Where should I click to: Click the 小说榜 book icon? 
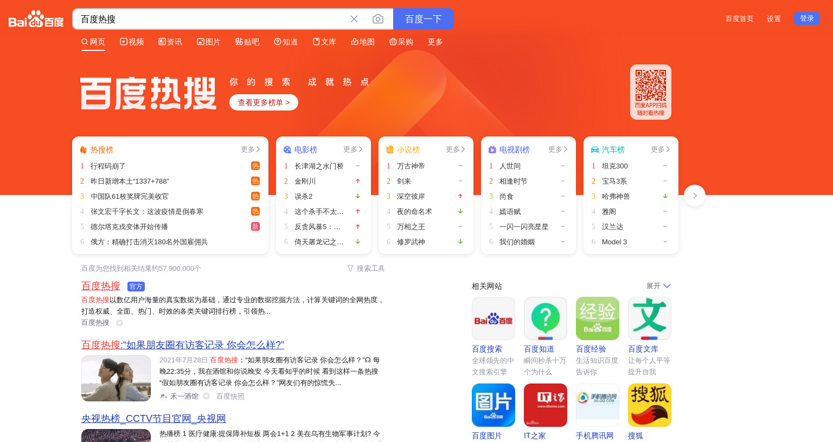coord(389,149)
